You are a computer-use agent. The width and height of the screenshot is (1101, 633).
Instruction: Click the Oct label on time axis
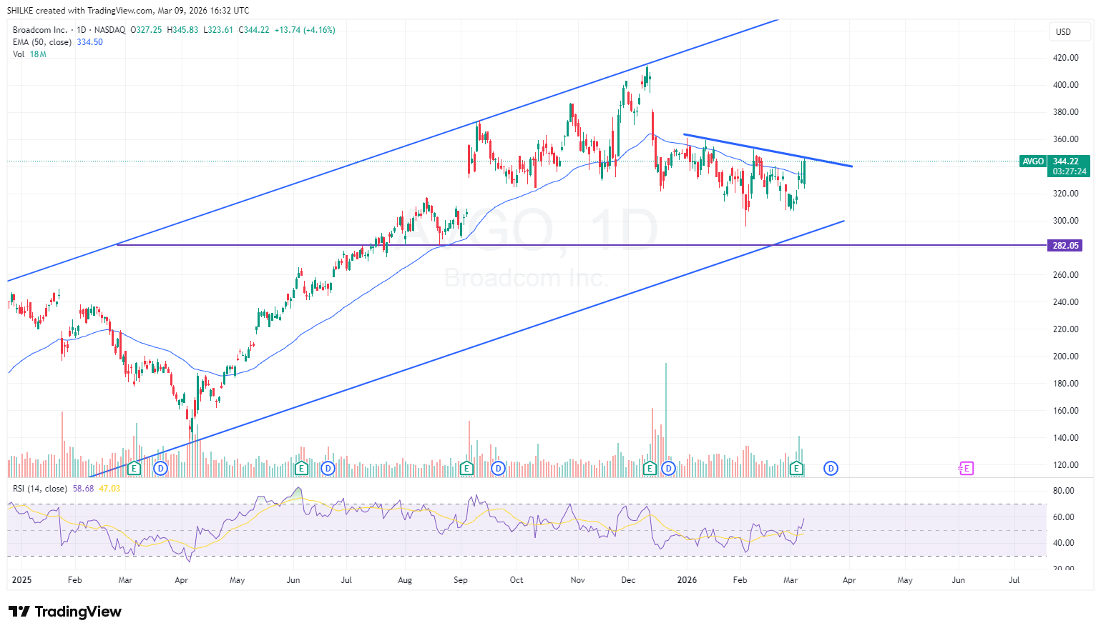517,580
